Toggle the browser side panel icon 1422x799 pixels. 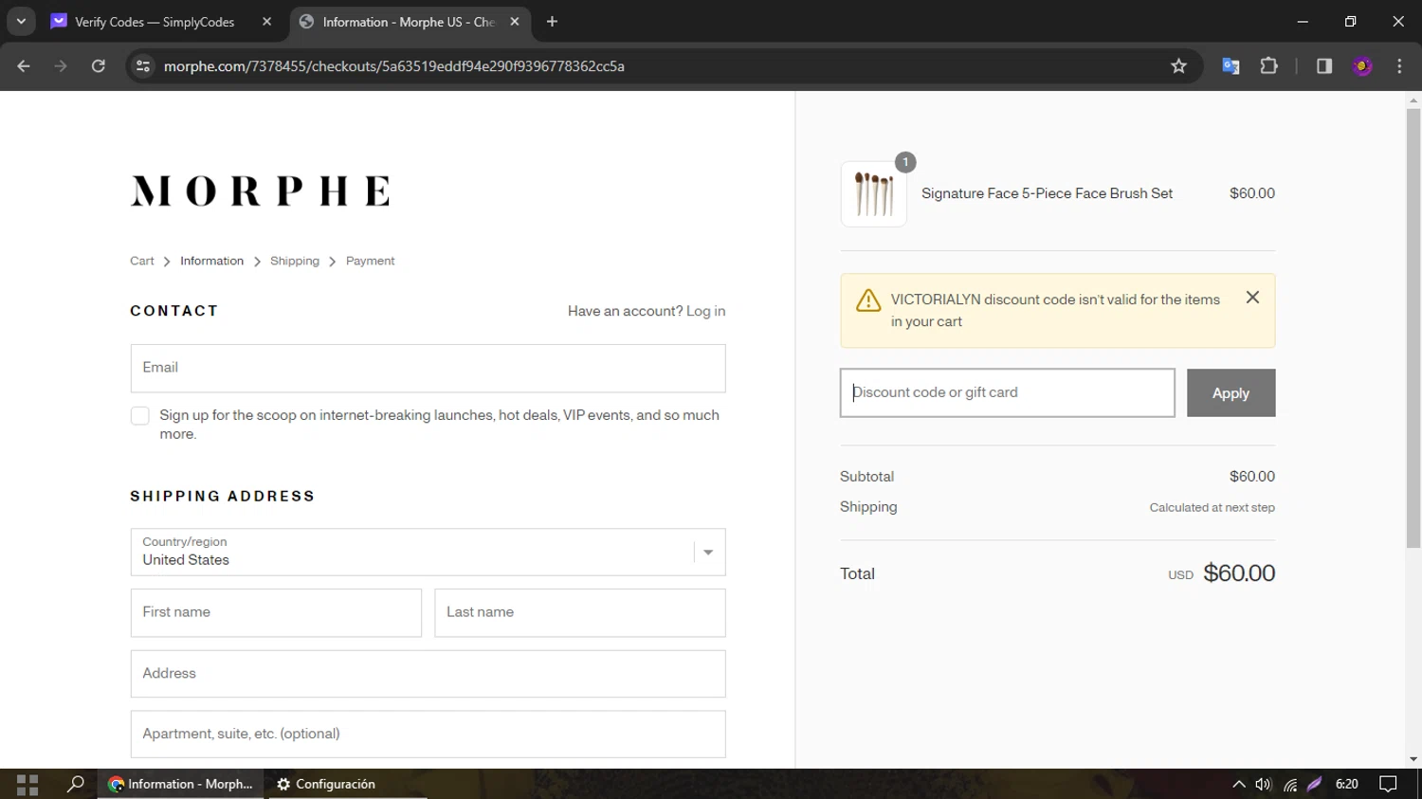(x=1324, y=66)
